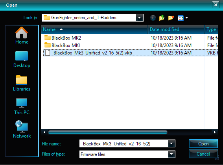This screenshot has height=165, width=223.
Task: Select This PC in the places bar
Action: pyautogui.click(x=22, y=106)
